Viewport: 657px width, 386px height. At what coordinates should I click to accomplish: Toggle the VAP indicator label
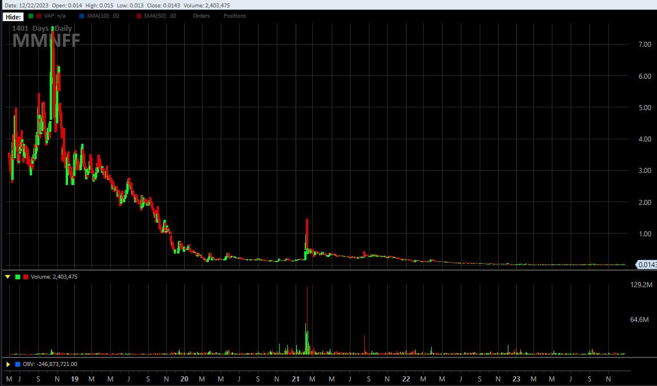(x=54, y=16)
